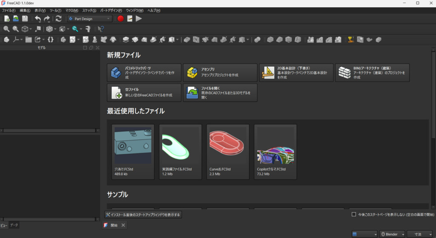
Task: Open the 編集(E) menu
Action: tap(25, 11)
